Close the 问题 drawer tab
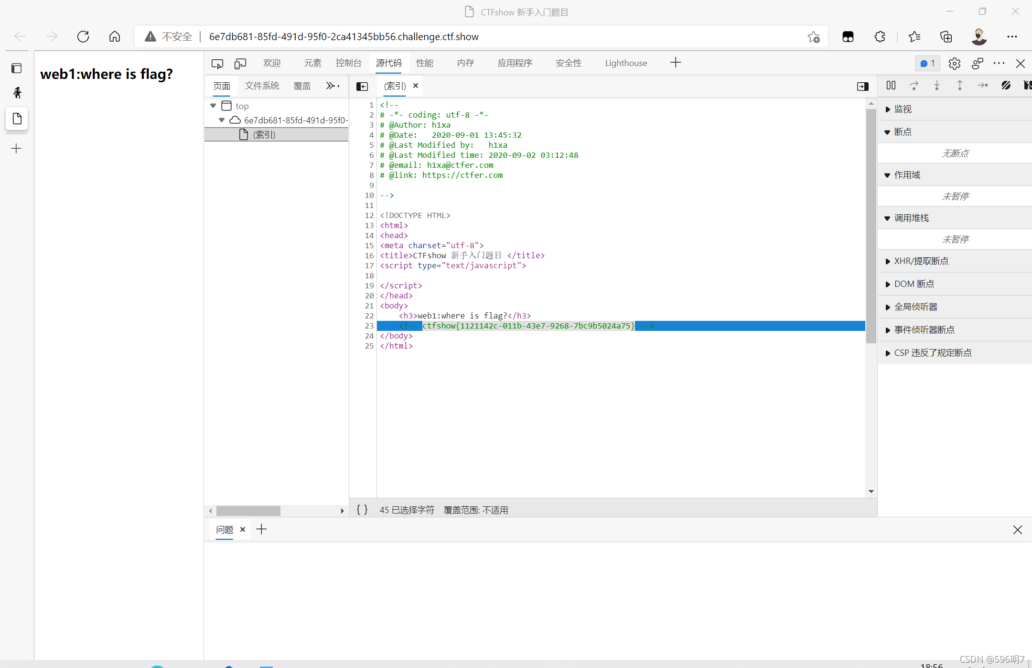 pyautogui.click(x=243, y=529)
